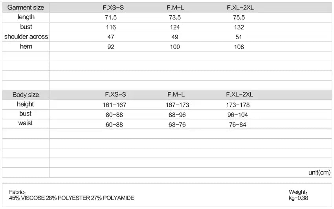Select the hem value 108
The width and height of the screenshot is (334, 209).
point(239,47)
